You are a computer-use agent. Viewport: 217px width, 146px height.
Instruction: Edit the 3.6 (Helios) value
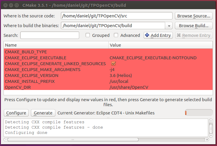pos(121,76)
